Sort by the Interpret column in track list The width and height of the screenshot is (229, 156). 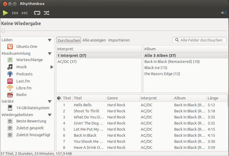pos(156,98)
